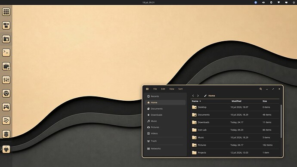The image size is (297, 167).
Task: Open Videos in the sidebar
Action: click(x=165, y=133)
